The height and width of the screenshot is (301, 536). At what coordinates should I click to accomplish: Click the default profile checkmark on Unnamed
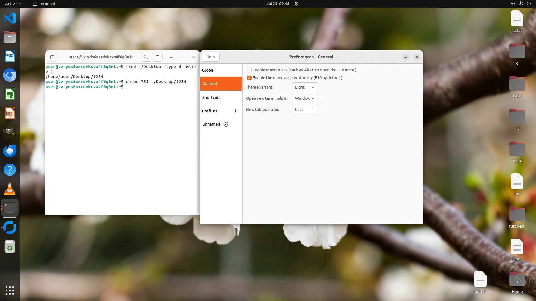point(226,124)
